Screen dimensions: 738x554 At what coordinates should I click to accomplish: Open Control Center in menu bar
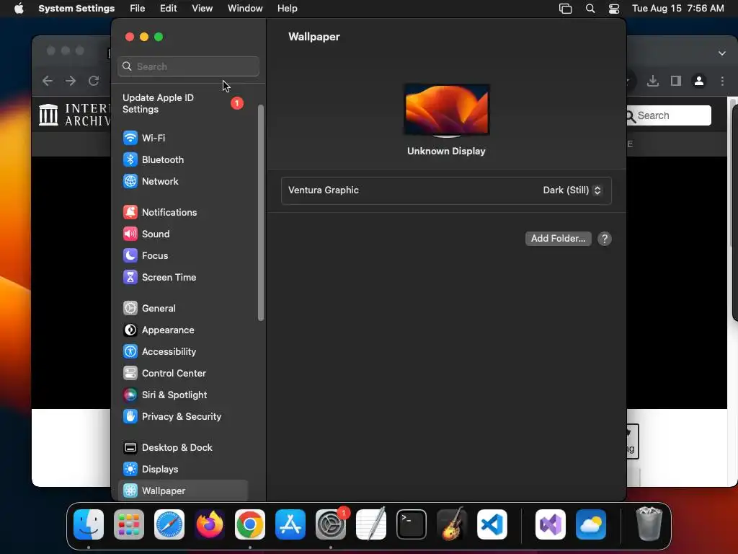[x=614, y=9]
